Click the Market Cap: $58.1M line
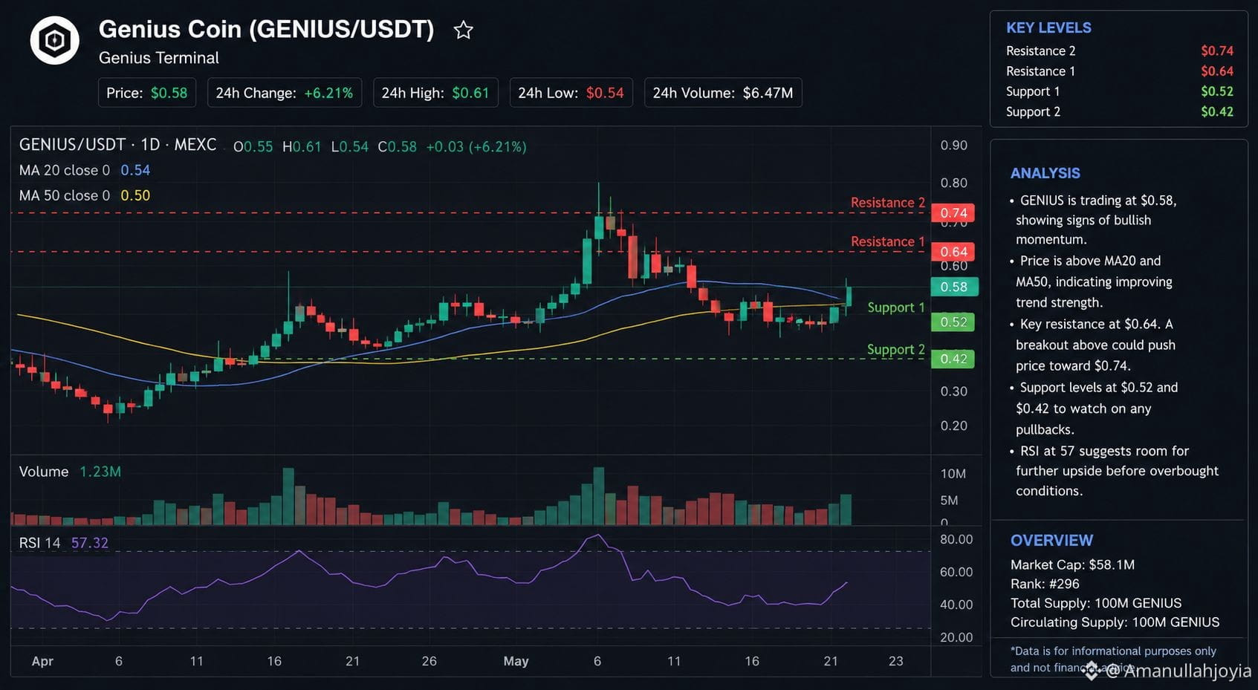1258x690 pixels. 1072,564
